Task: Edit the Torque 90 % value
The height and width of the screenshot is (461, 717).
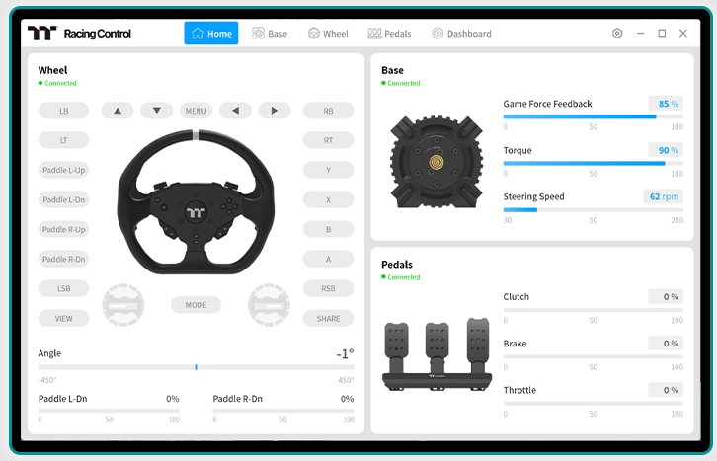Action: (x=666, y=150)
